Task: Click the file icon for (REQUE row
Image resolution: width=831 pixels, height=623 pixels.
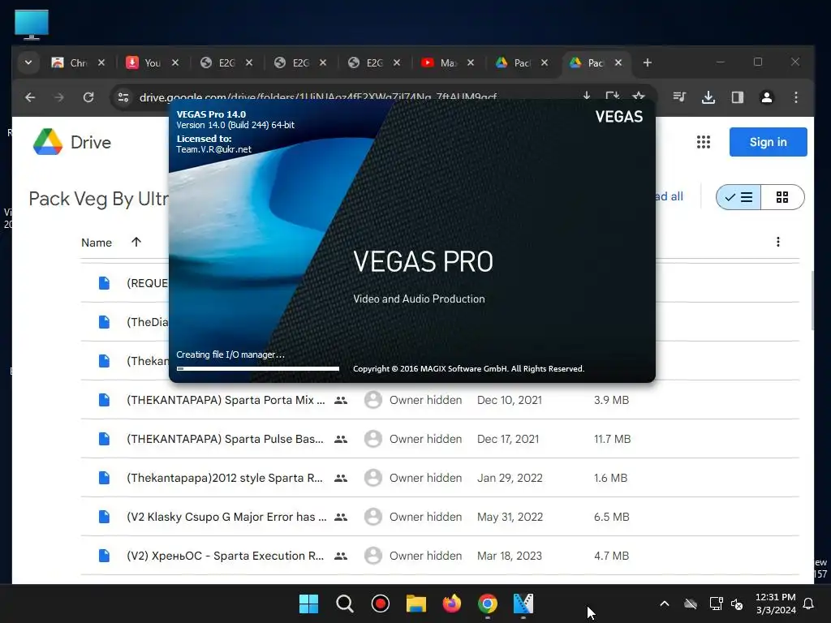Action: [104, 283]
